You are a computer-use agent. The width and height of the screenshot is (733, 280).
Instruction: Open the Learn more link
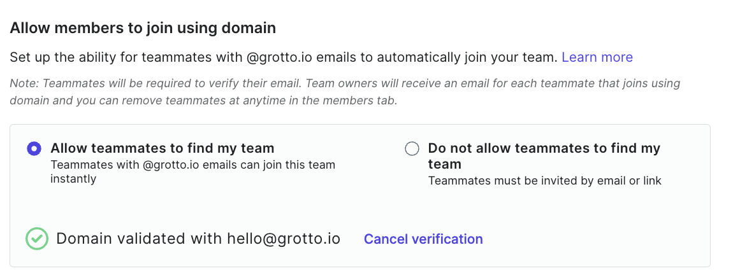[597, 57]
